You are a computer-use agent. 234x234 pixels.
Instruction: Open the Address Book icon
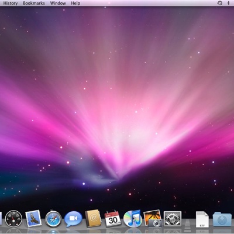pos(93,218)
